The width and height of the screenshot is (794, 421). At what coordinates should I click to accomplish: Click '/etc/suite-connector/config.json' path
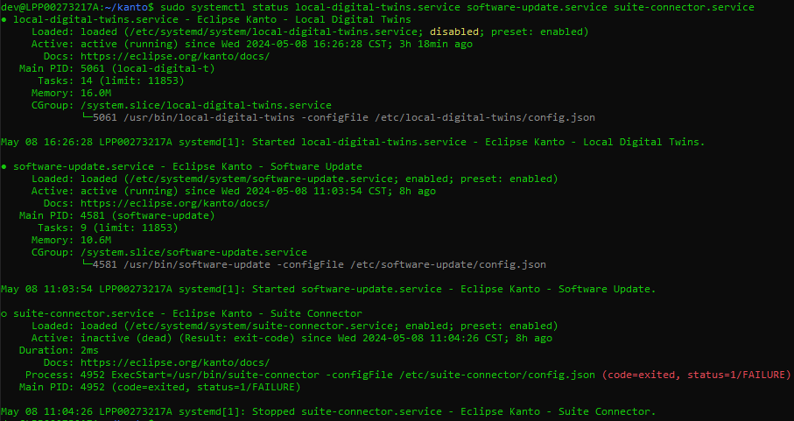click(496, 375)
